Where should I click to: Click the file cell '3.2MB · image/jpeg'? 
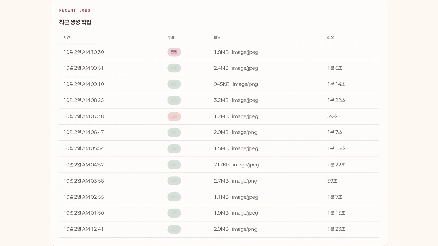pos(236,100)
